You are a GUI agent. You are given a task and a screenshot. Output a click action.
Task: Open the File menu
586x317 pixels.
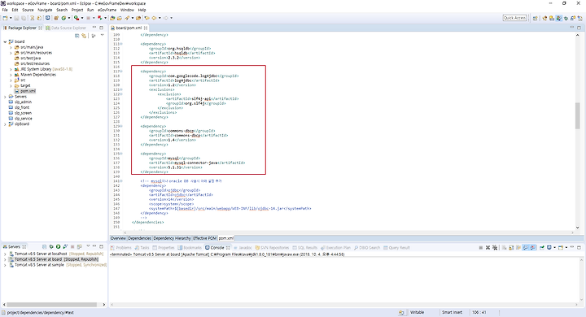5,10
